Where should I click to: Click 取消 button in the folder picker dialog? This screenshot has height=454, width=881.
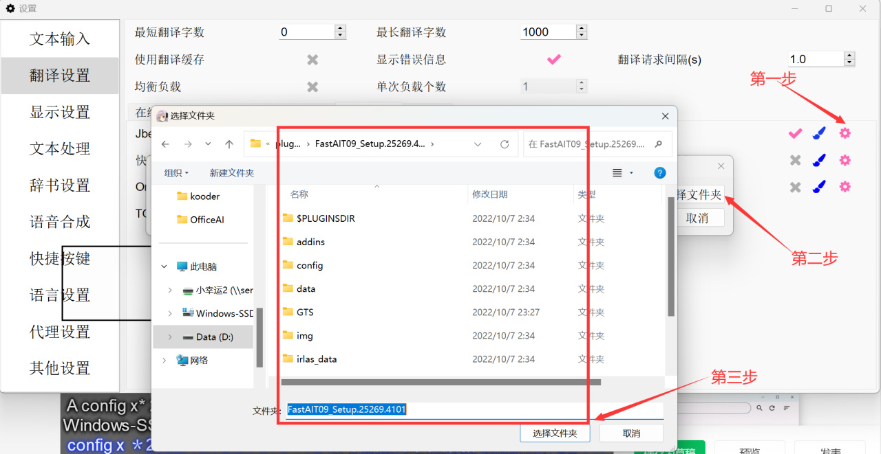click(631, 433)
